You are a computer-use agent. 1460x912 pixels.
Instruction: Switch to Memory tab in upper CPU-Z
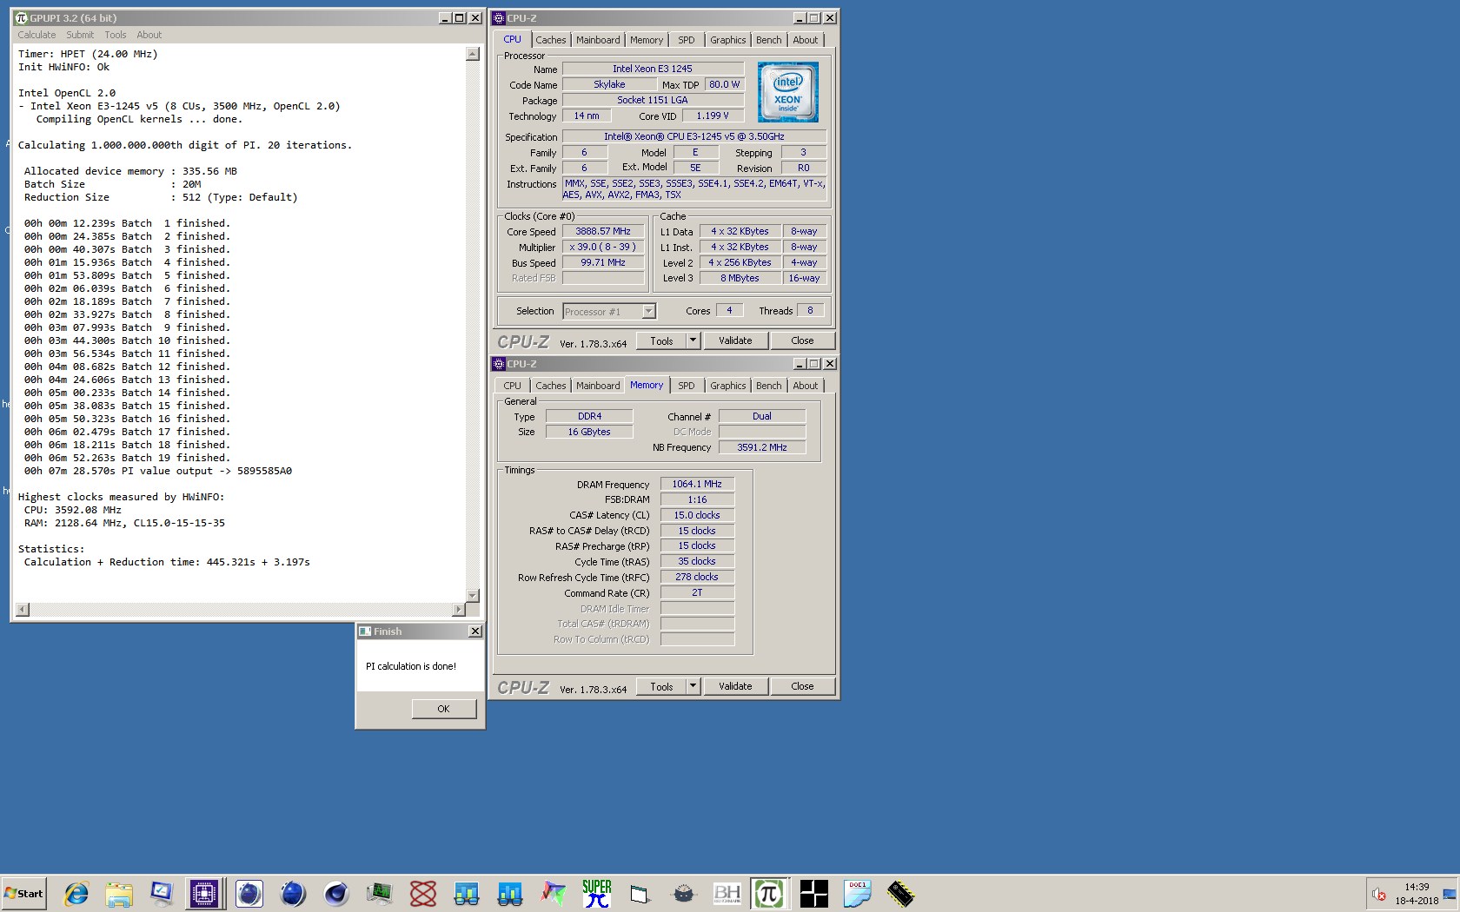coord(647,40)
